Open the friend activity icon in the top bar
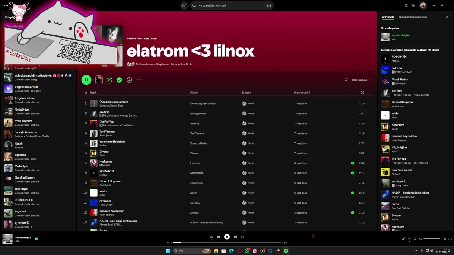 point(413,6)
